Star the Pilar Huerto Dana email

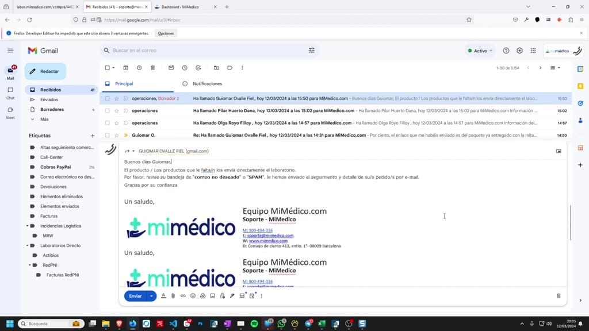tap(116, 111)
